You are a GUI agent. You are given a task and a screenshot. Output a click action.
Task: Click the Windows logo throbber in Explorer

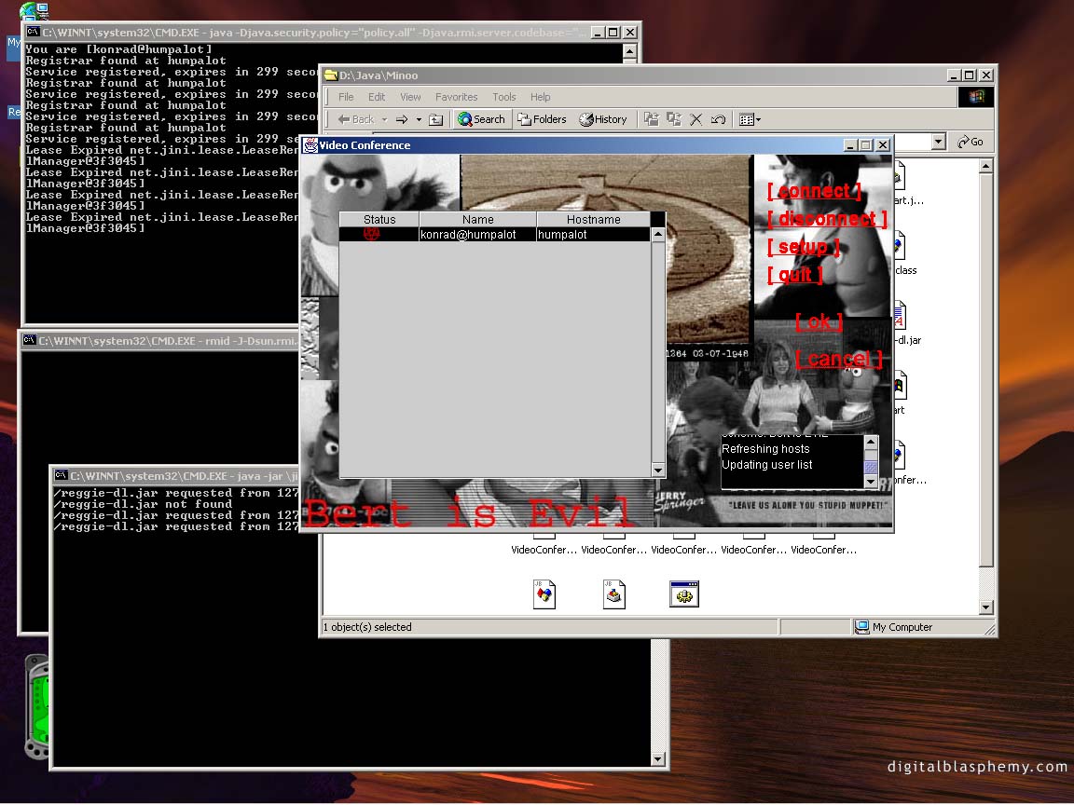[x=975, y=97]
